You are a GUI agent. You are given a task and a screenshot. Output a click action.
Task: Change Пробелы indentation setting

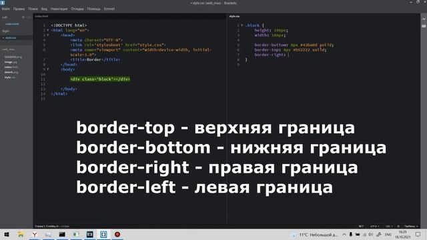(411, 226)
